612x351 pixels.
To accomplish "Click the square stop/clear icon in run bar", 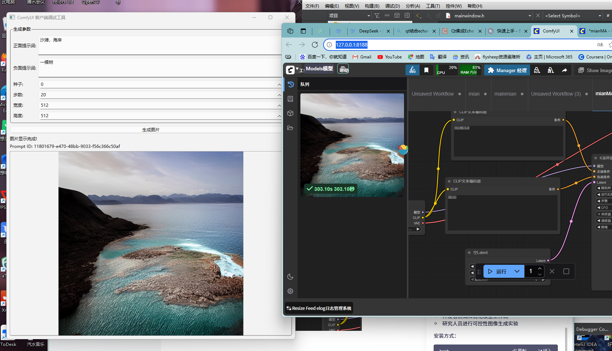I will click(566, 271).
